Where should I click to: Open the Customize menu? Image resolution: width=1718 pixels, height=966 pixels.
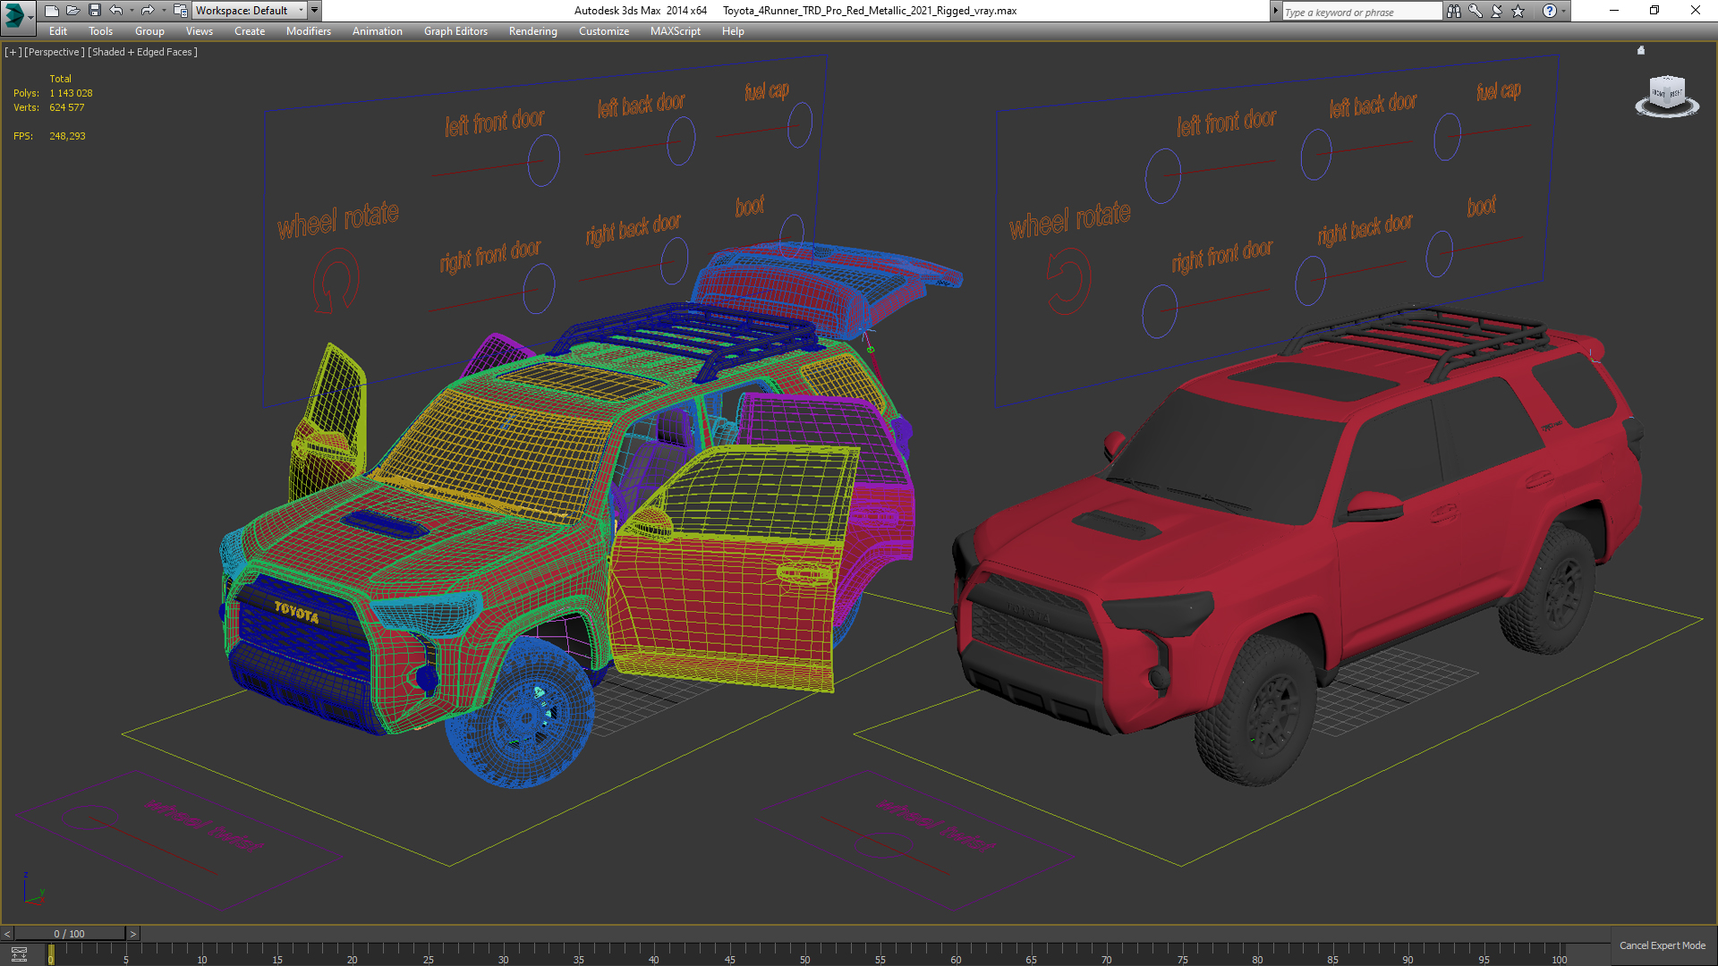(x=604, y=31)
